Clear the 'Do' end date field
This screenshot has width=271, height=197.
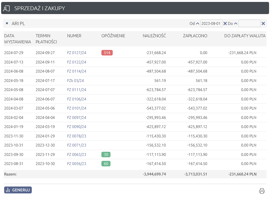(x=263, y=23)
